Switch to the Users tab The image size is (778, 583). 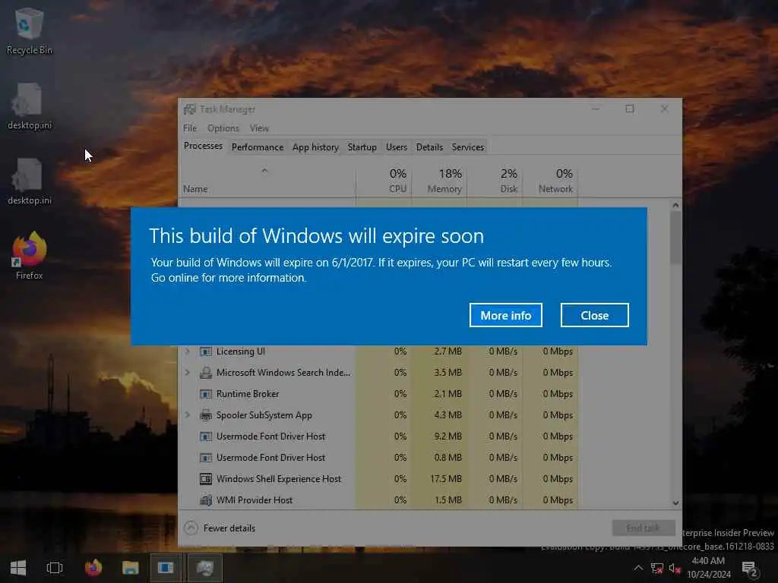(x=397, y=147)
